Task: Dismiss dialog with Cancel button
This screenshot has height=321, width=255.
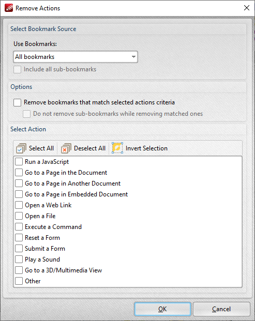Action: pos(221,309)
